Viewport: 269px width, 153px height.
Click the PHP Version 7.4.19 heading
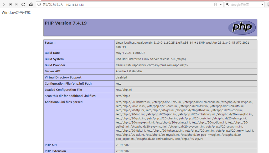[x=66, y=23]
